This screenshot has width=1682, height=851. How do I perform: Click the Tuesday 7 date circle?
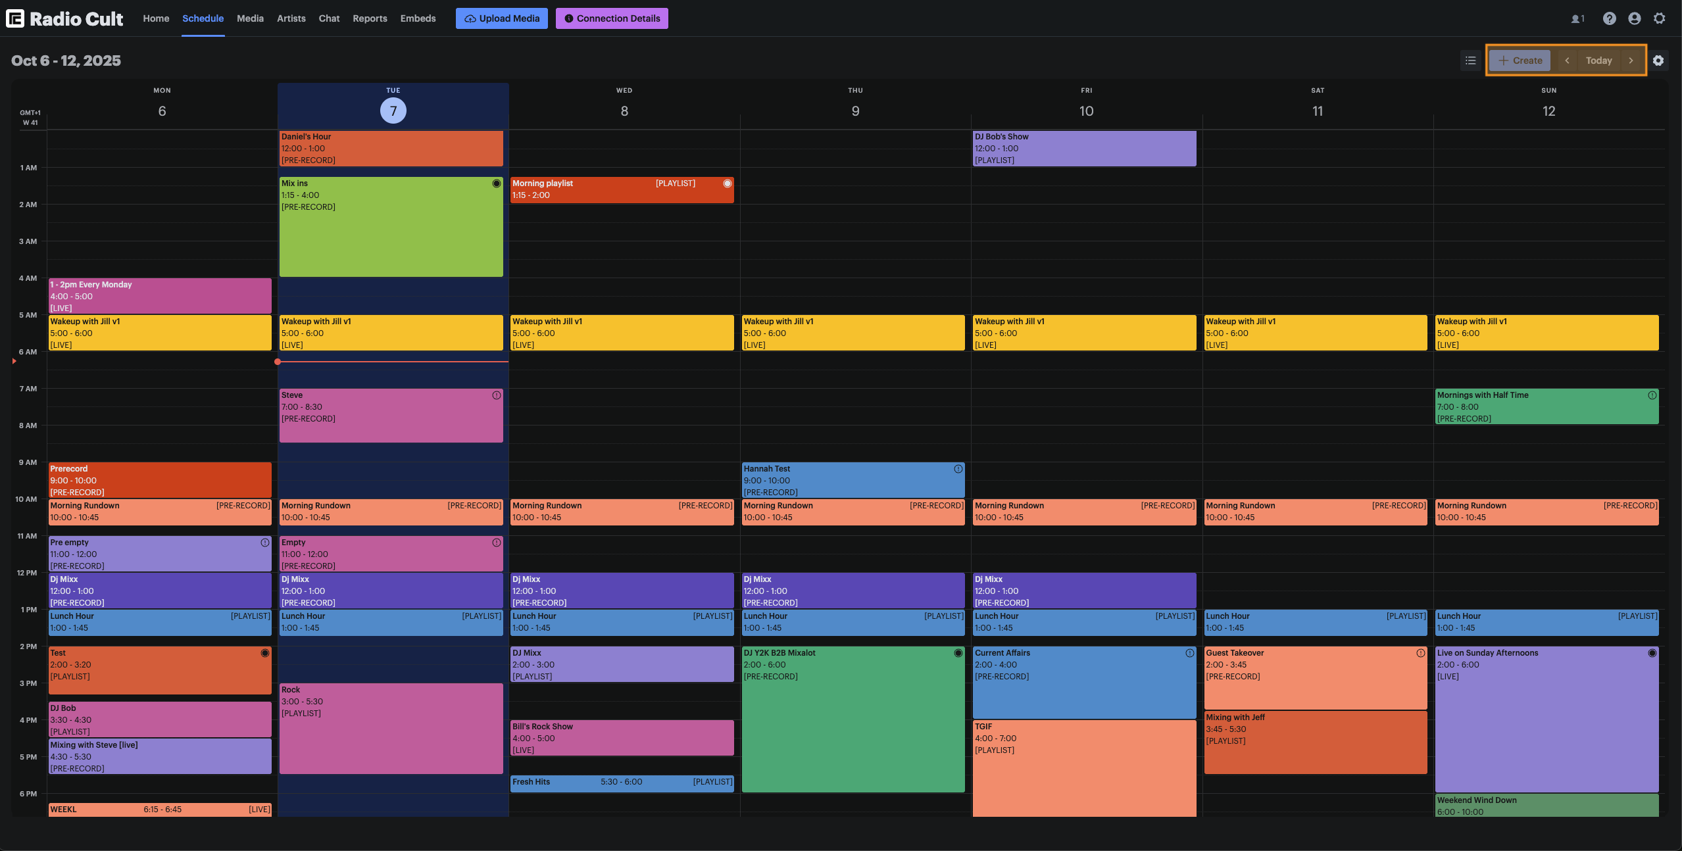tap(393, 110)
